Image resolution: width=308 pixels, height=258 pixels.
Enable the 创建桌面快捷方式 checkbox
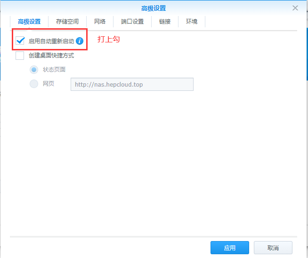tap(20, 56)
